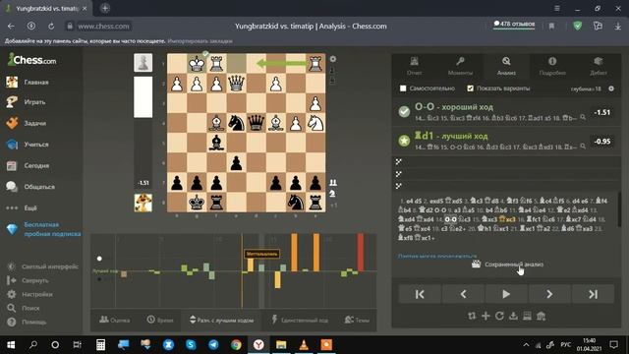Screen dimensions: 629x354
Task: Open Настройки settings in sidebar
Action: point(30,294)
